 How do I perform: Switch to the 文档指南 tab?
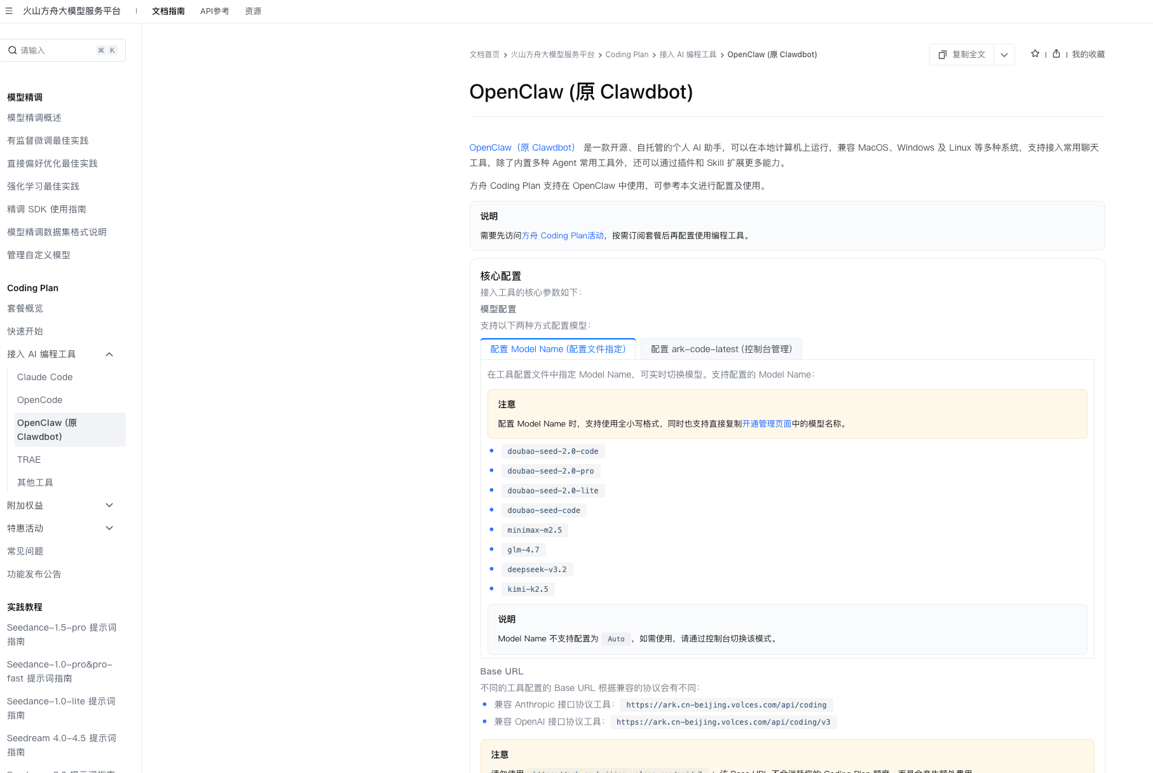168,11
